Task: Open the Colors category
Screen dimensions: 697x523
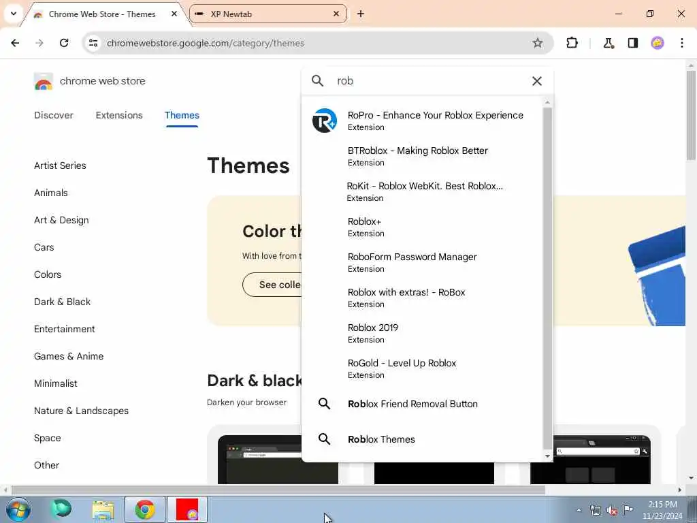Action: [x=48, y=274]
